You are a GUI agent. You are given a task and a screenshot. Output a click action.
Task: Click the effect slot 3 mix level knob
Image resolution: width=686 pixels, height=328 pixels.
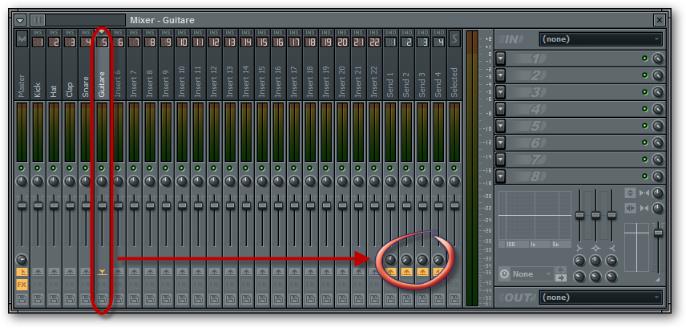click(x=658, y=94)
